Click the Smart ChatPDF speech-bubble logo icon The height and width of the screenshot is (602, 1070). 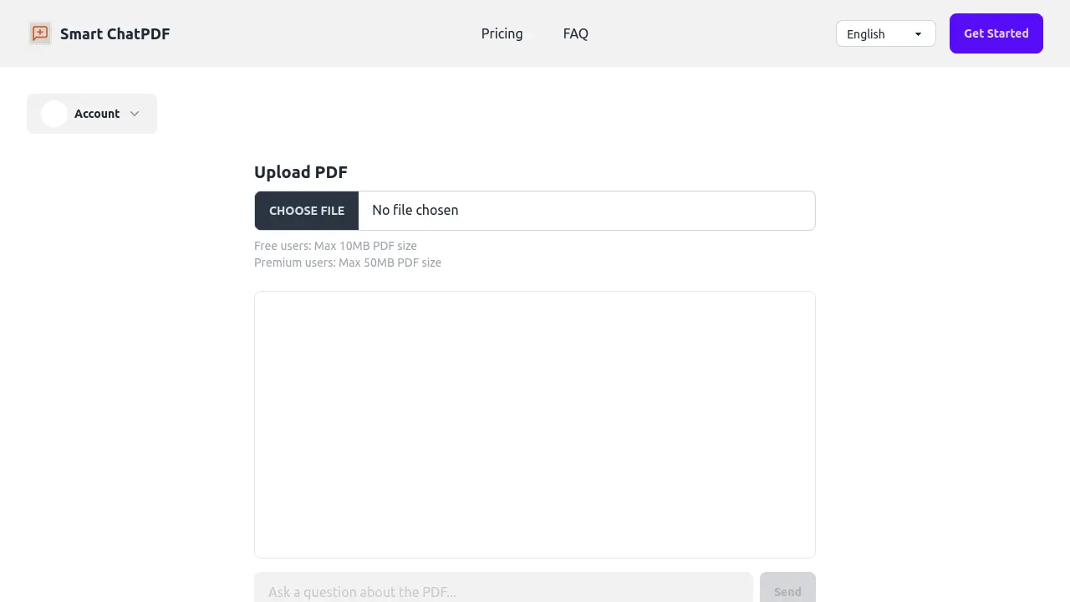click(x=39, y=33)
